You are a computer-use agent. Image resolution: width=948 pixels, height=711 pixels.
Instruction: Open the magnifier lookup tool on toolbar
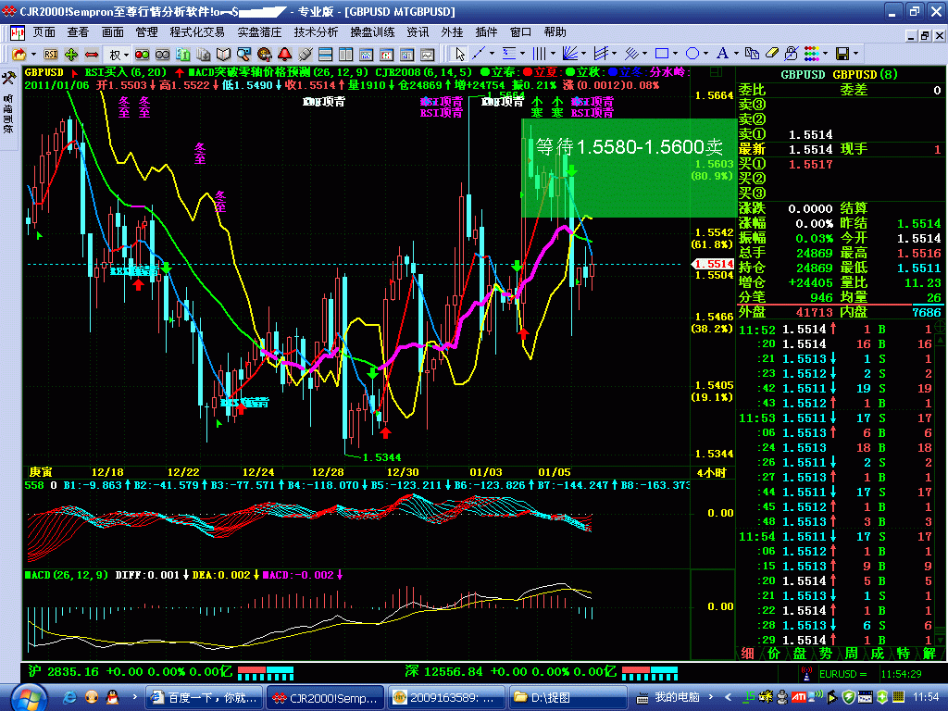[243, 55]
